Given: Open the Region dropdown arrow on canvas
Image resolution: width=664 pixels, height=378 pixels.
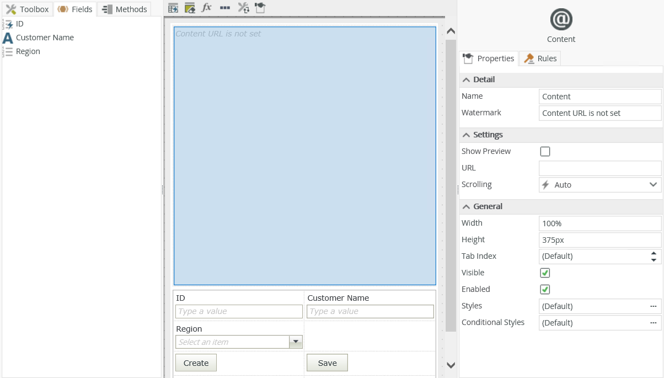Looking at the screenshot, I should [x=296, y=342].
